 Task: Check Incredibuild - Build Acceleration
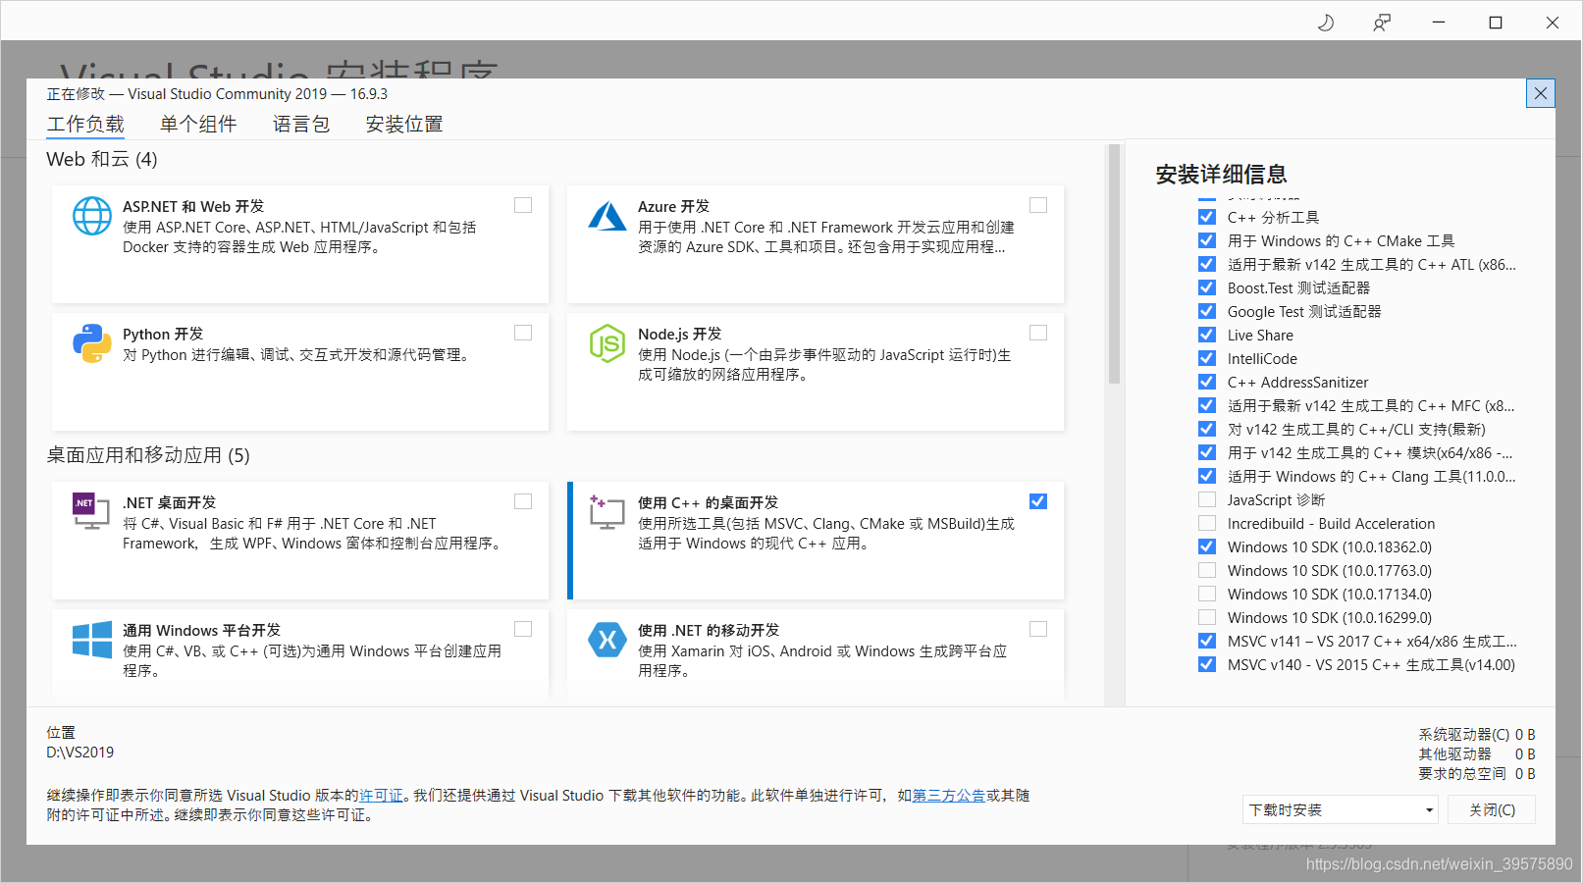pyautogui.click(x=1207, y=523)
